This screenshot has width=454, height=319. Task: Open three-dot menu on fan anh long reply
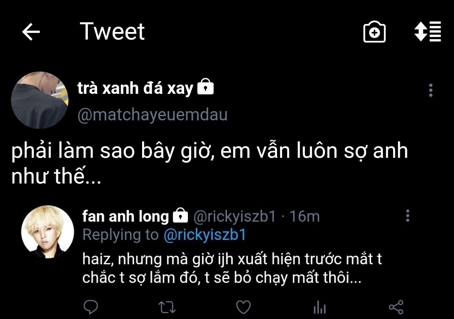click(407, 216)
